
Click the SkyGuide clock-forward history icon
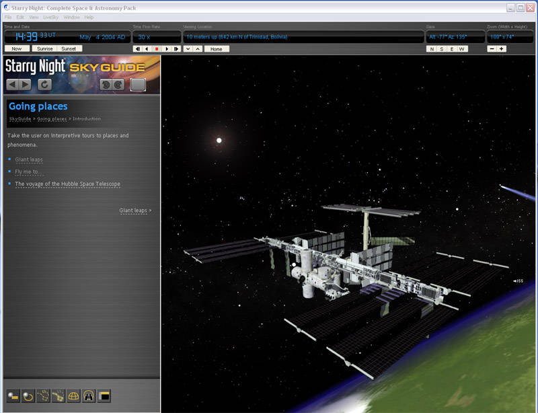pos(118,85)
